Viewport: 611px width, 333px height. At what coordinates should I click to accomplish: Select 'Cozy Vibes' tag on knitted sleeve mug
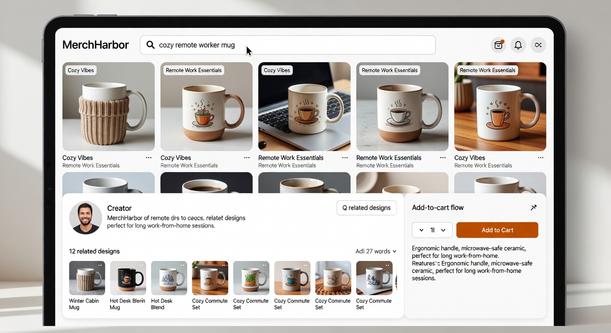[x=81, y=70]
